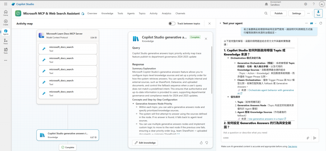Open the Use generative answers in a topic link

(267, 119)
